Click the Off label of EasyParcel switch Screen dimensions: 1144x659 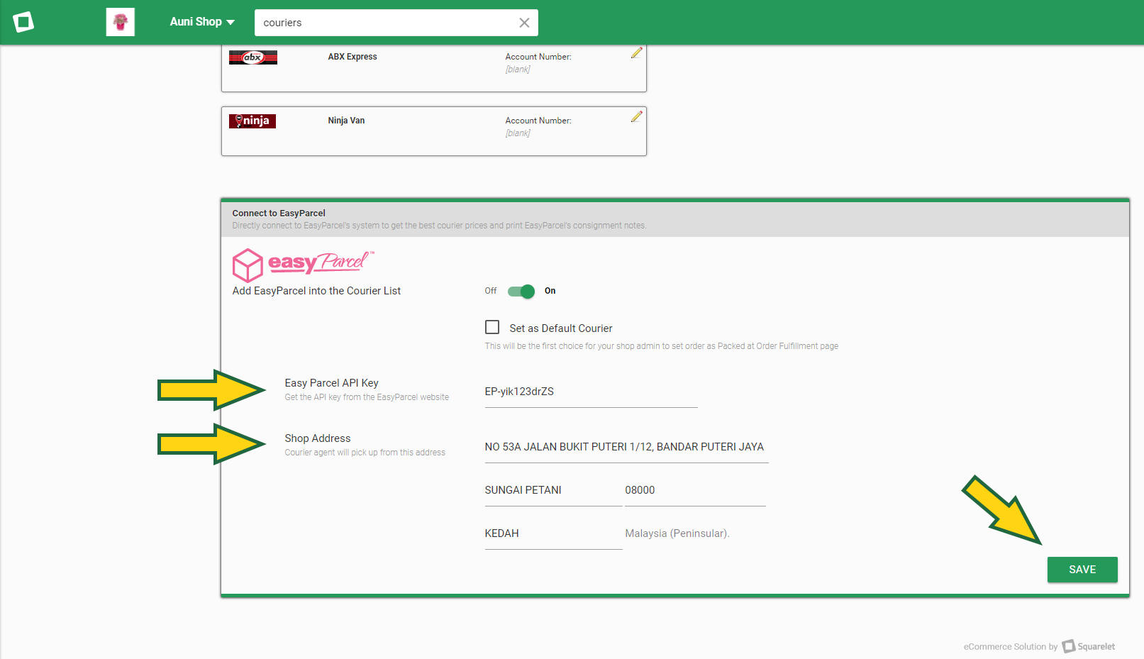(491, 291)
